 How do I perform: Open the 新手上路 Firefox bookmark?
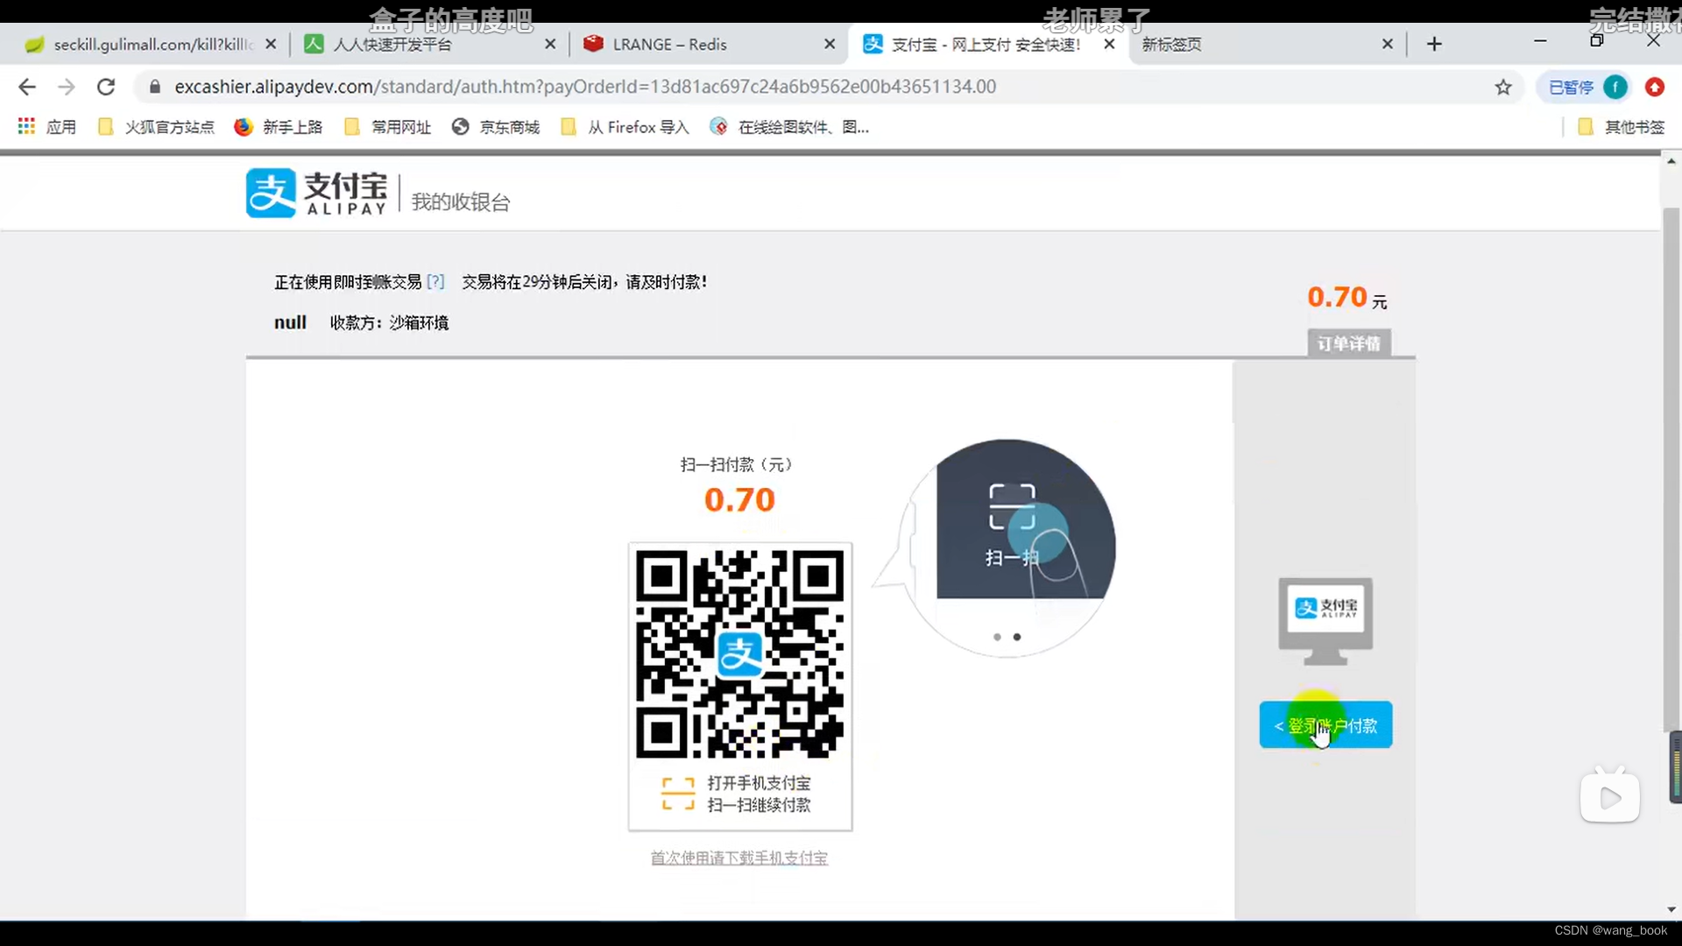[279, 127]
